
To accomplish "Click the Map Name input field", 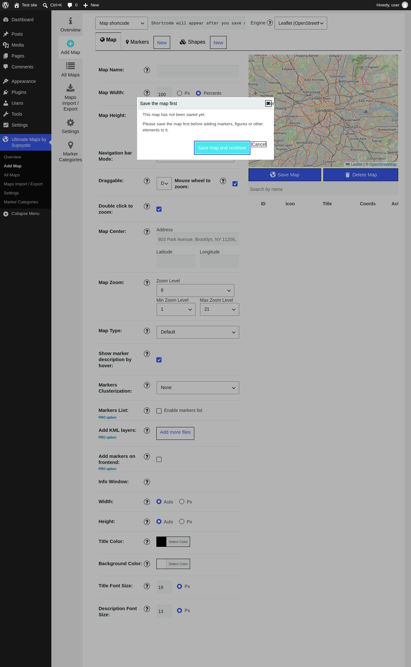I will (198, 71).
